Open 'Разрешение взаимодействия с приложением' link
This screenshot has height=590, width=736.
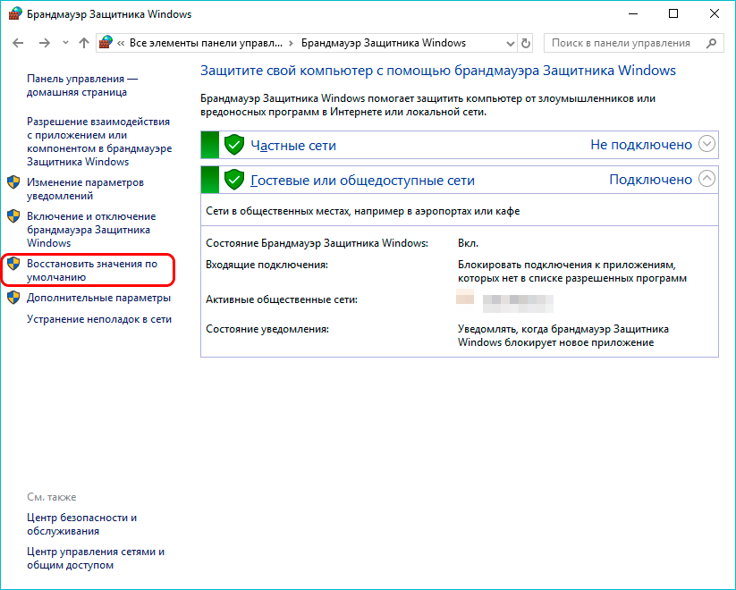click(99, 141)
